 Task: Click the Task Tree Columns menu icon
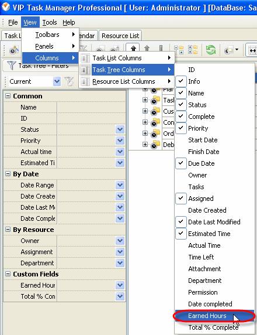tap(85, 70)
